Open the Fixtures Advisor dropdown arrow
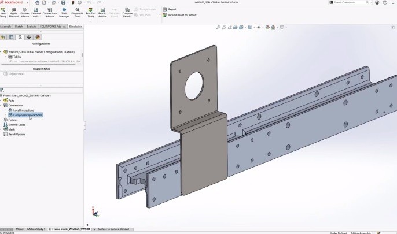 [x=25, y=21]
